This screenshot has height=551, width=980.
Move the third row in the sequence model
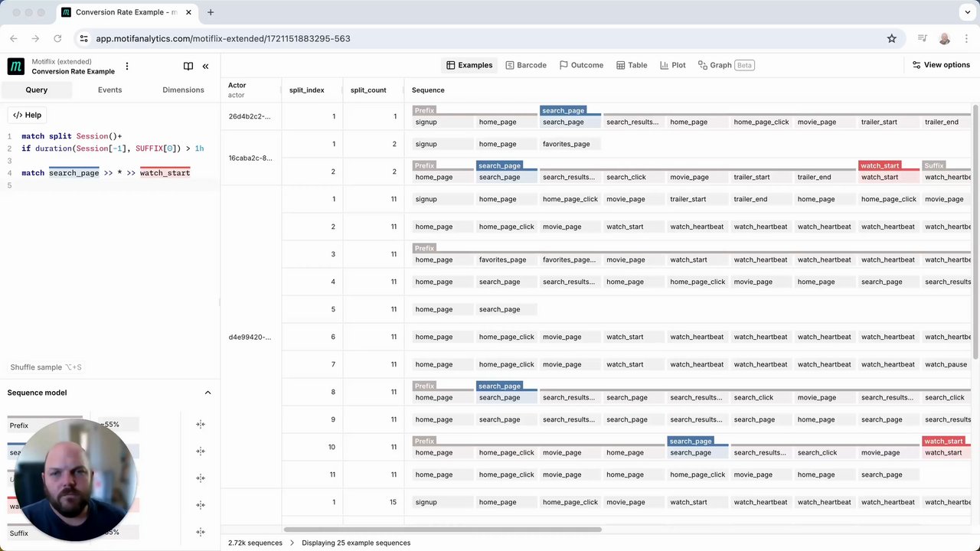click(x=200, y=478)
